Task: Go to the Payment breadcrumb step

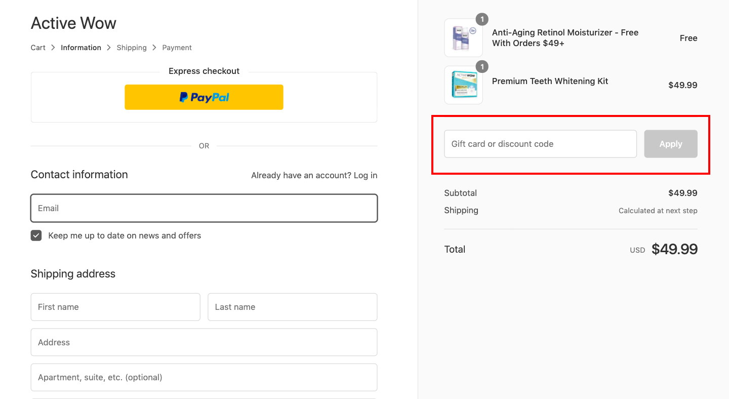Action: (177, 48)
